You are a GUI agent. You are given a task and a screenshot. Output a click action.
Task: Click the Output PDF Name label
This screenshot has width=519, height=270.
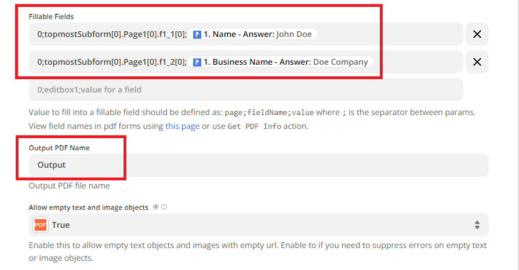point(59,148)
